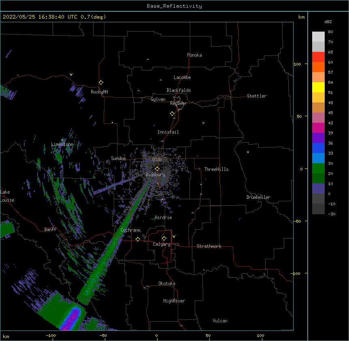
Task: Click the Blackfalds town label
Action: (x=179, y=90)
